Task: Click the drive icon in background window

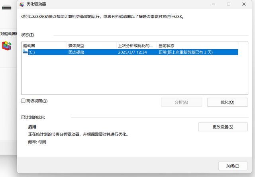Action: (x=6, y=7)
